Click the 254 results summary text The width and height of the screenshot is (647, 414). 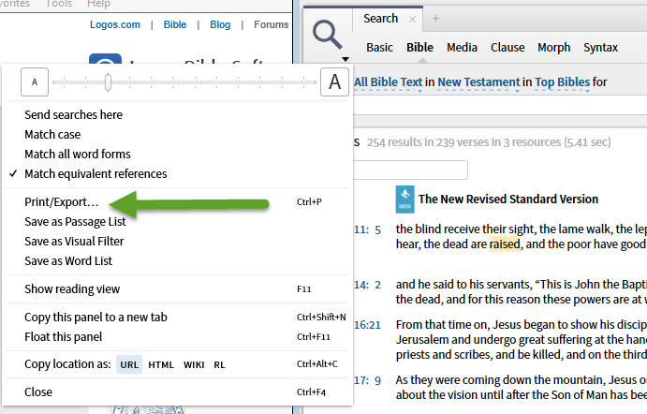point(489,142)
